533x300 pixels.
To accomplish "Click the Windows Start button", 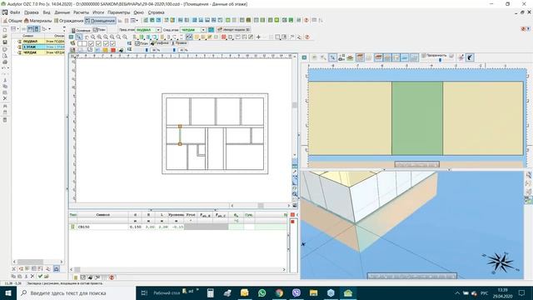I will [8, 292].
